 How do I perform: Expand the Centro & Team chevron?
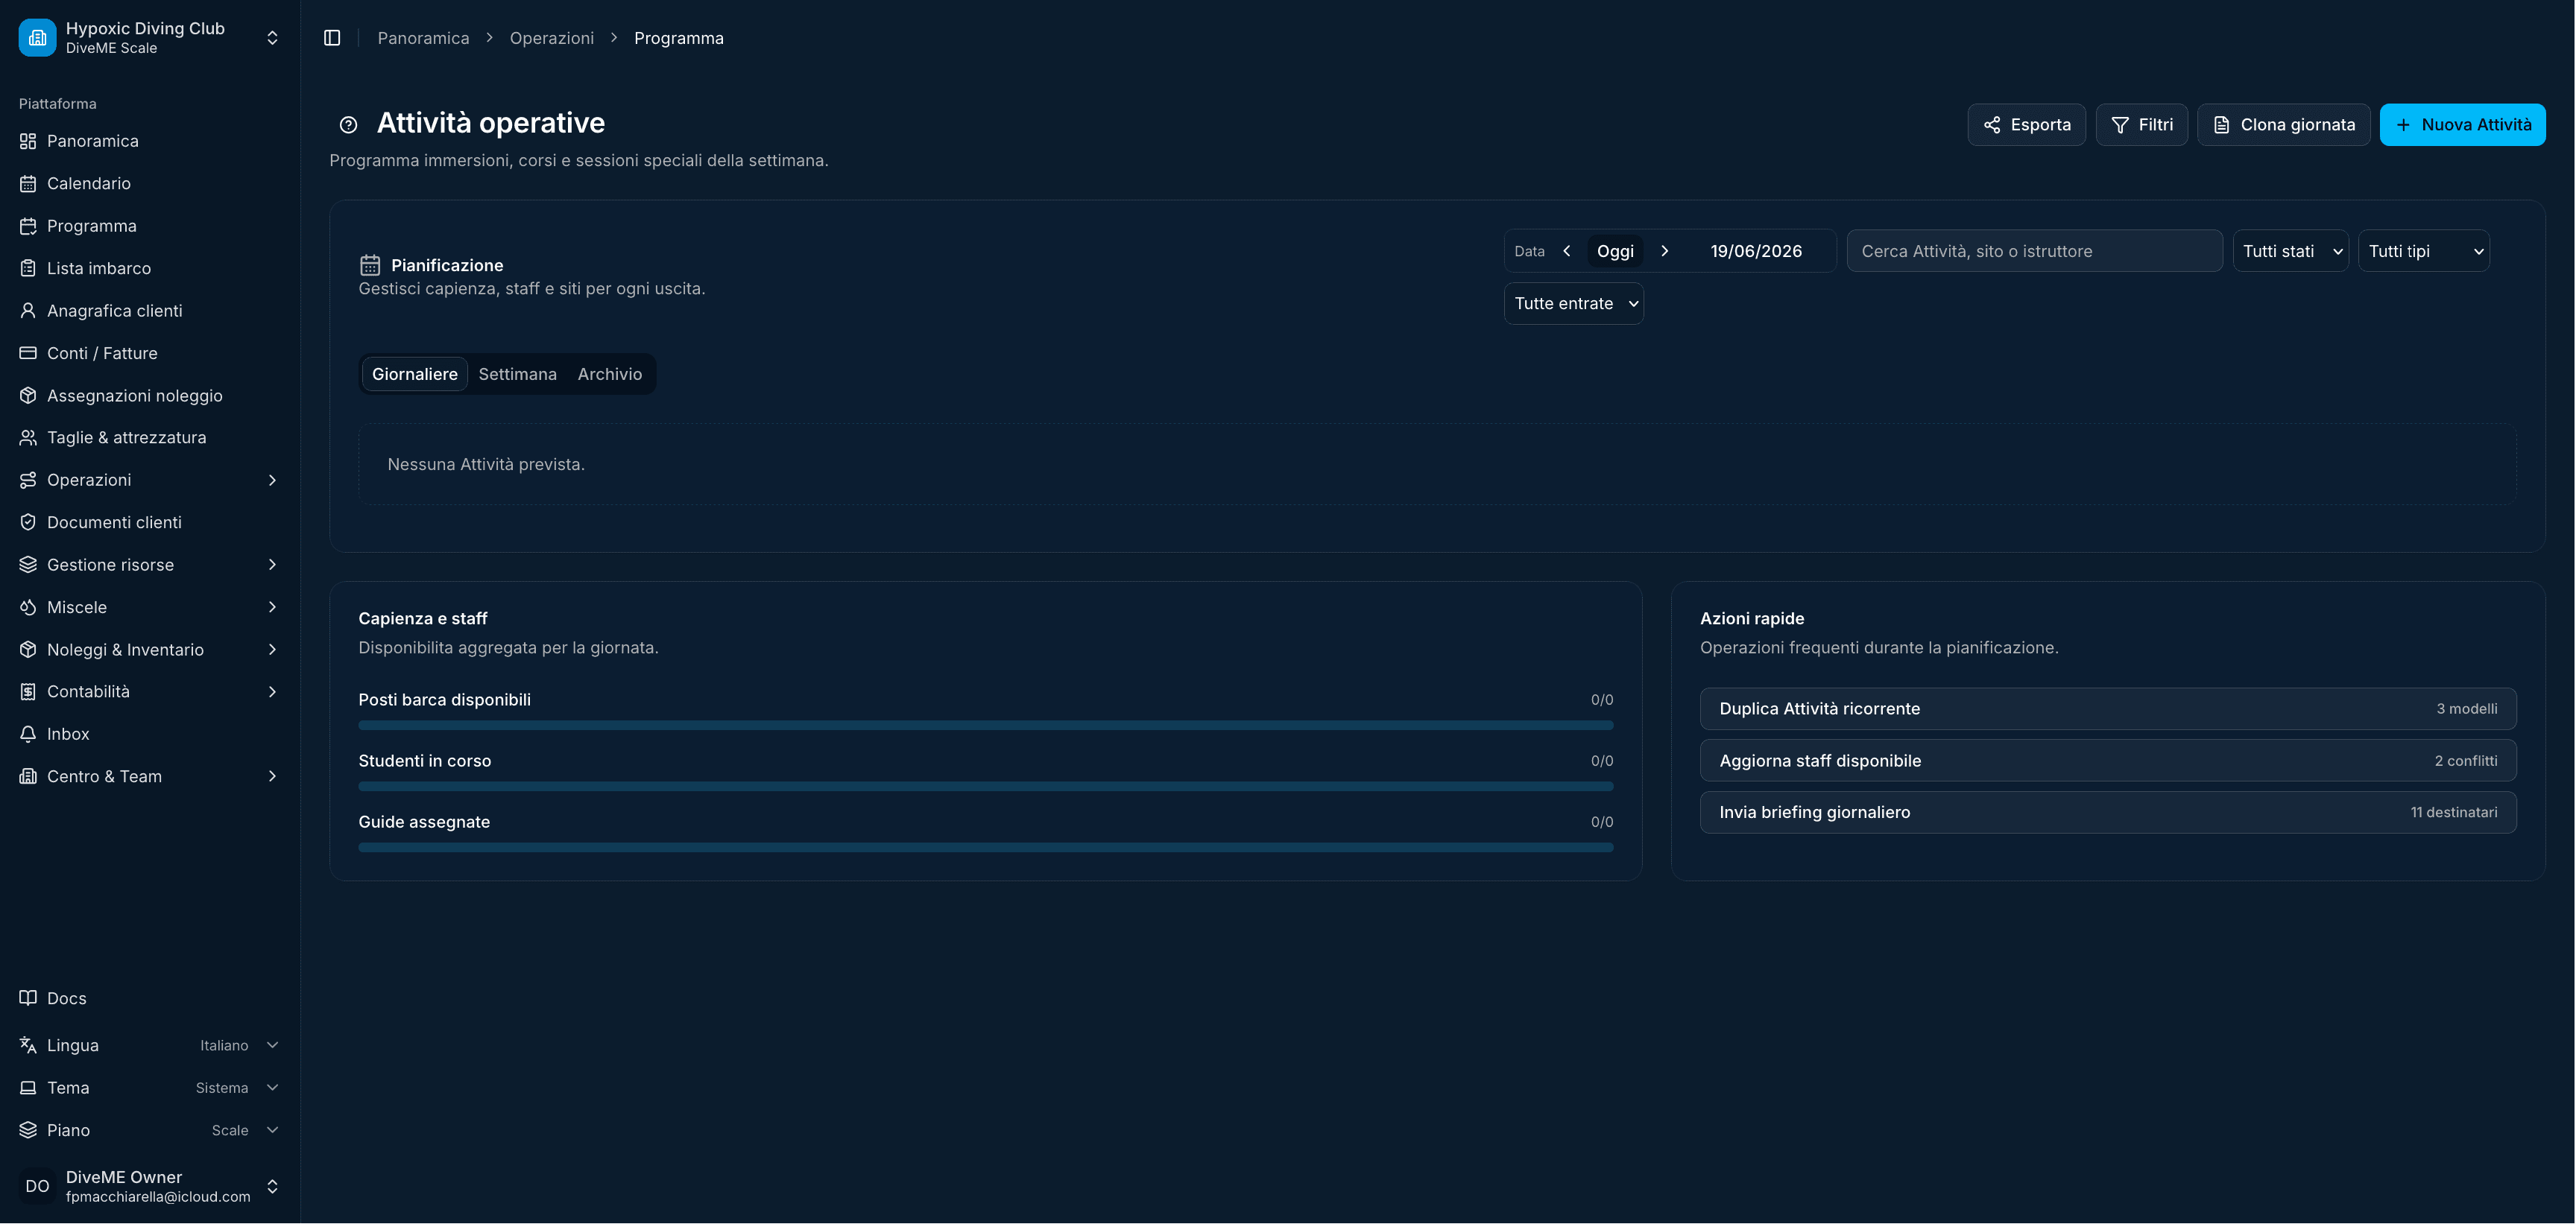[x=272, y=776]
